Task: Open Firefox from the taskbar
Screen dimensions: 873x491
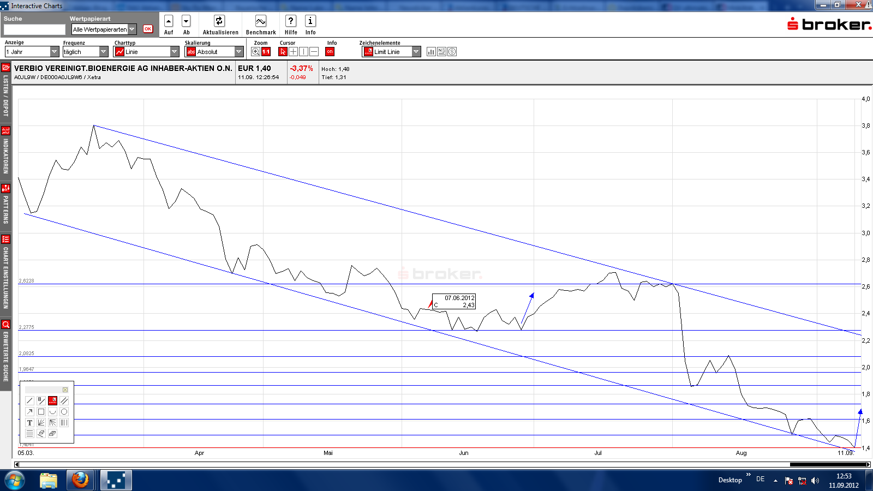Action: click(x=80, y=481)
